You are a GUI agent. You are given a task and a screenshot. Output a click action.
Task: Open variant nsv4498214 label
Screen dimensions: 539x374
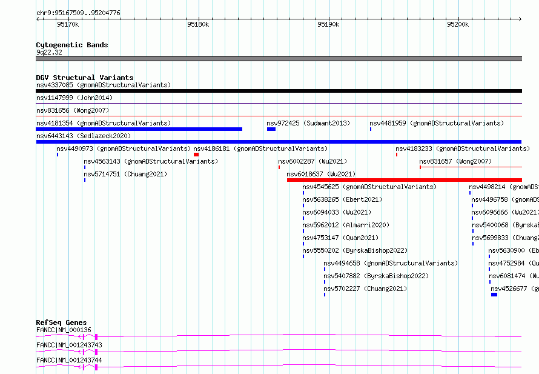504,187
